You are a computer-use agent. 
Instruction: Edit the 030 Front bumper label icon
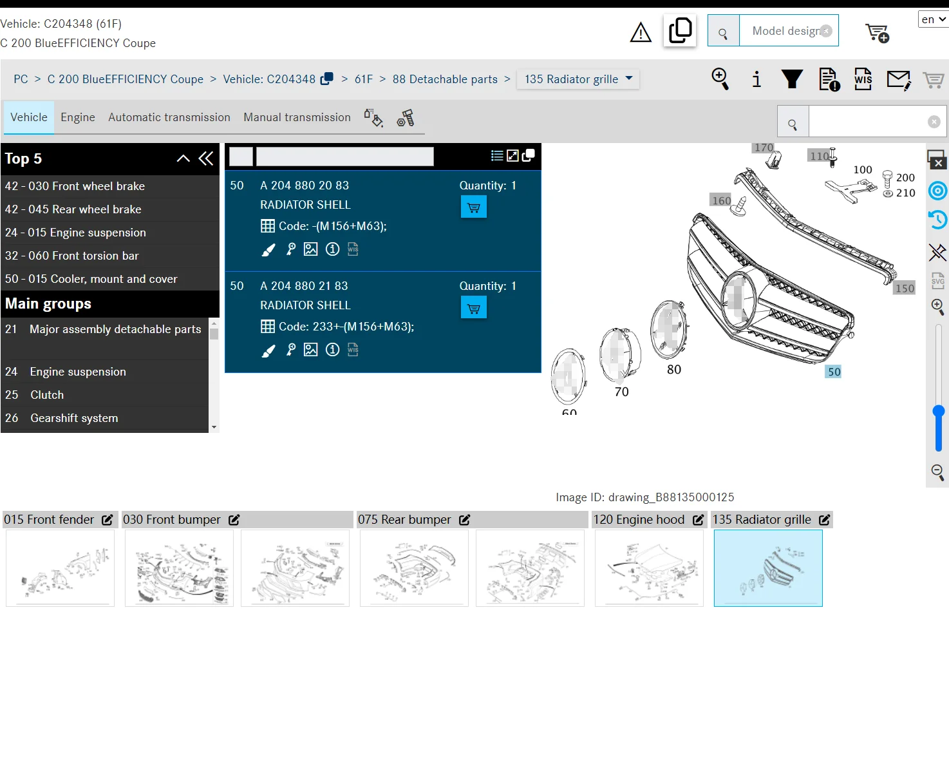[234, 520]
